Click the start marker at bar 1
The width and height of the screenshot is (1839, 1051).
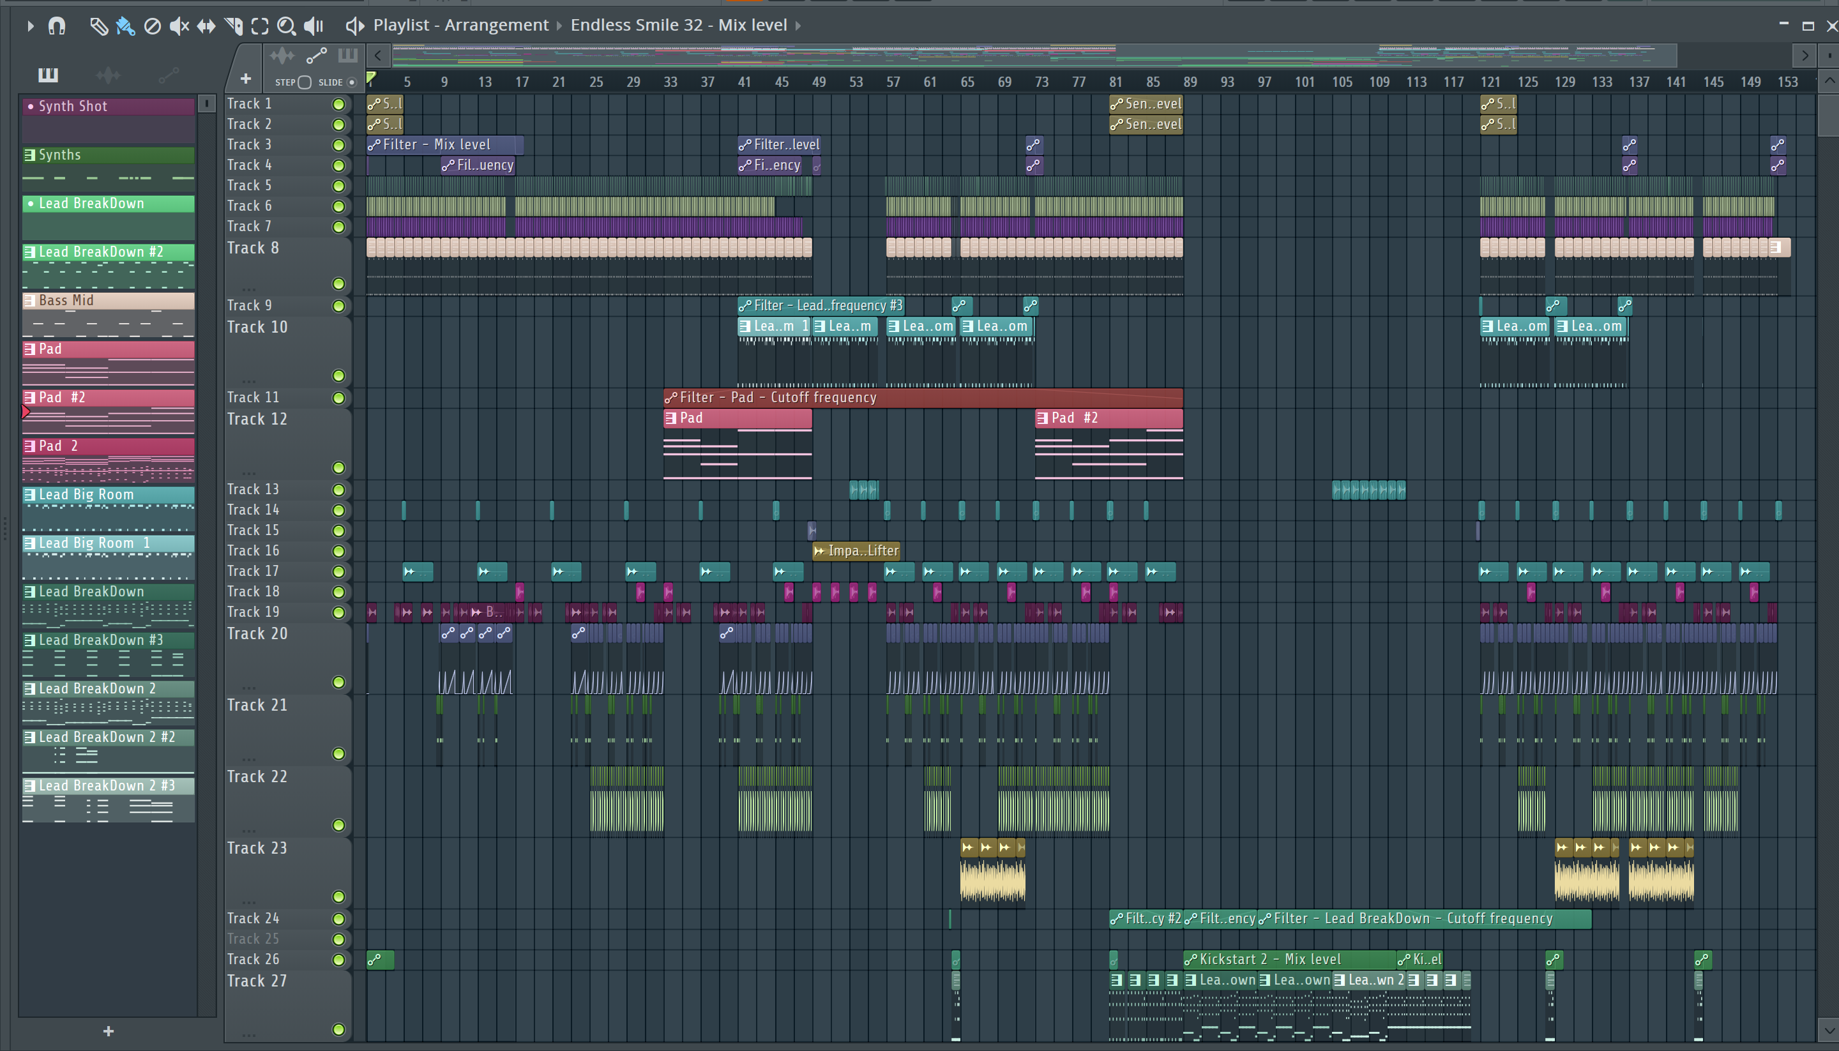[x=370, y=78]
